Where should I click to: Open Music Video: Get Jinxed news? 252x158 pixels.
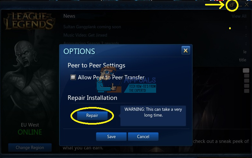pyautogui.click(x=85, y=35)
